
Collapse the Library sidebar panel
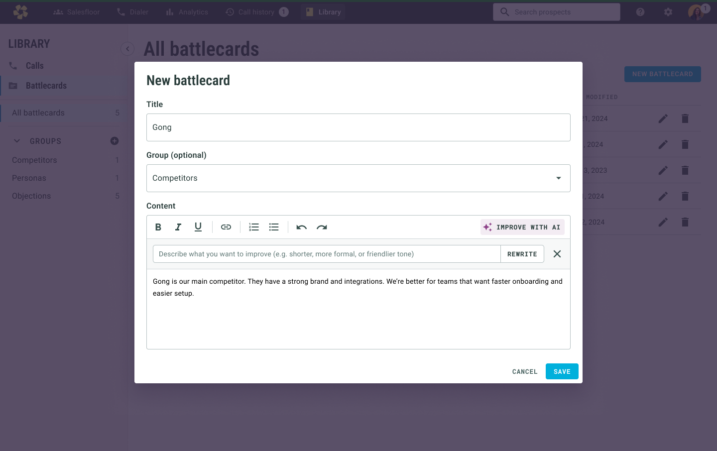coord(127,48)
